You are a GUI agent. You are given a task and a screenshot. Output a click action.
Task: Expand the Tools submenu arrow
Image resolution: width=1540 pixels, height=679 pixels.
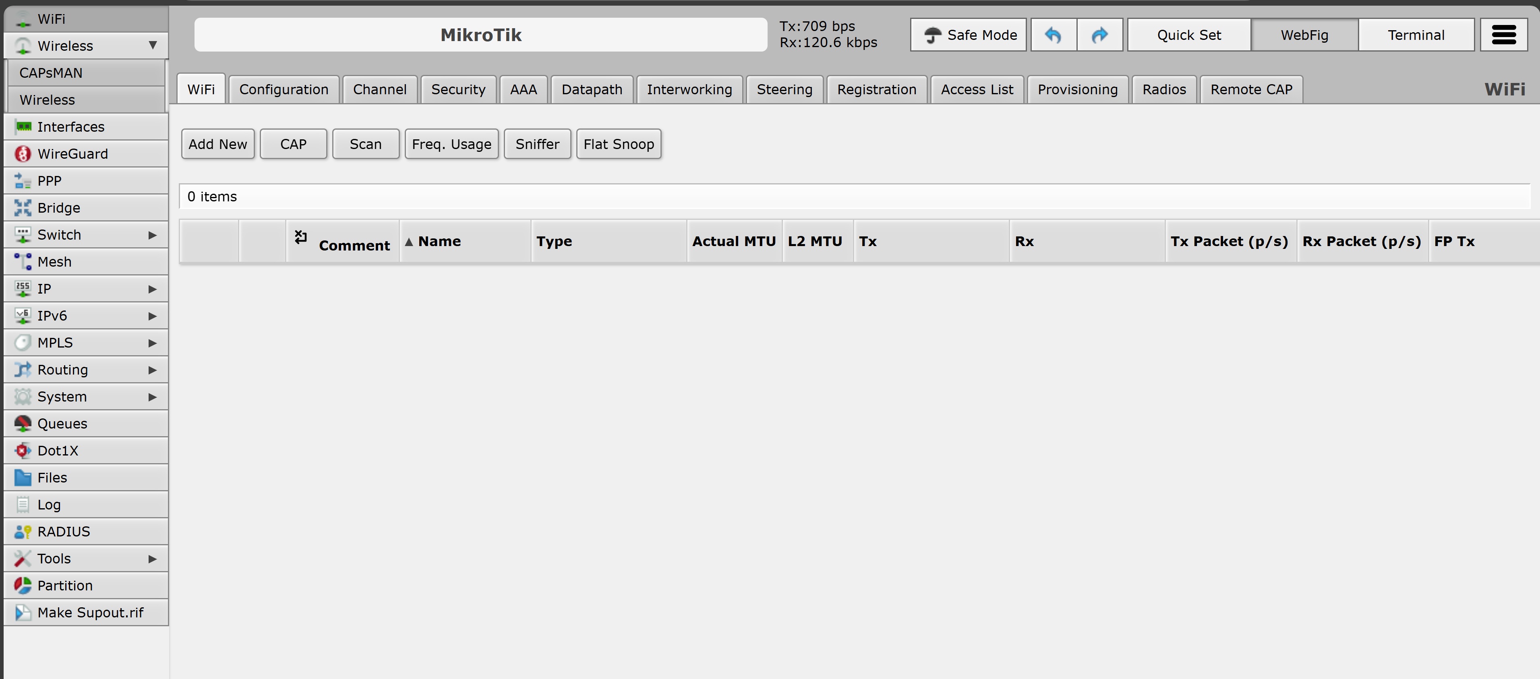click(x=153, y=559)
